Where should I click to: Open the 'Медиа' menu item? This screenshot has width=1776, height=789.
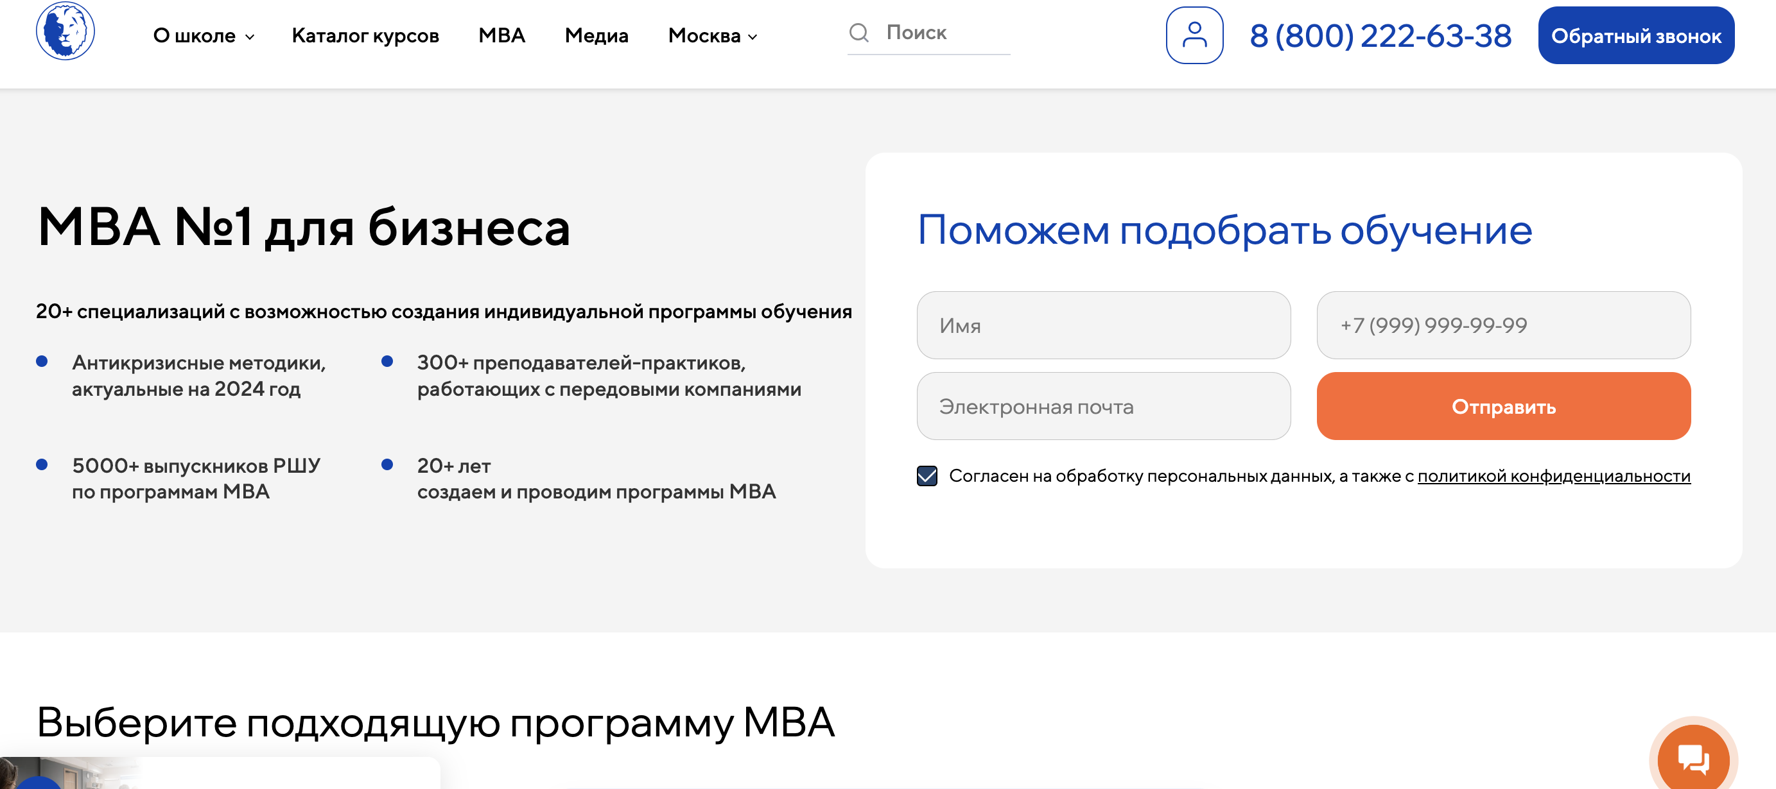point(596,36)
